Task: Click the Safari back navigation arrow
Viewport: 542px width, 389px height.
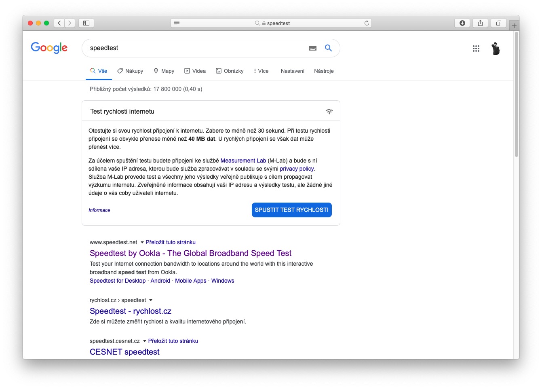Action: tap(59, 23)
